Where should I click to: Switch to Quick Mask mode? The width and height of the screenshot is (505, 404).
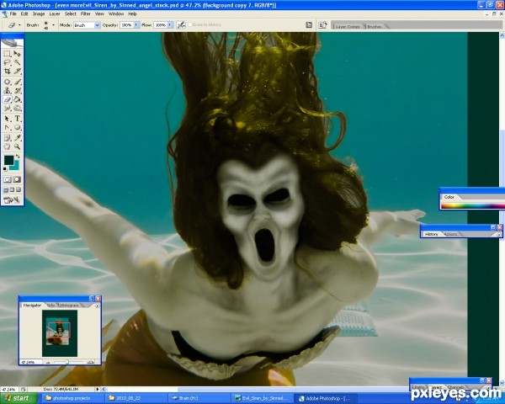click(x=17, y=179)
